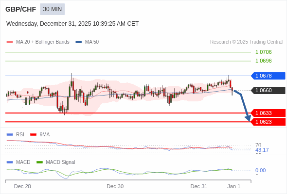Click the Dec 31 date axis label
287x194 pixels.
click(x=199, y=186)
